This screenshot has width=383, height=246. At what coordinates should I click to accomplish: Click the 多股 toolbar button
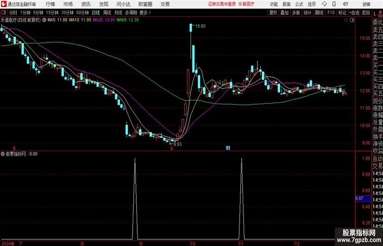click(x=296, y=13)
